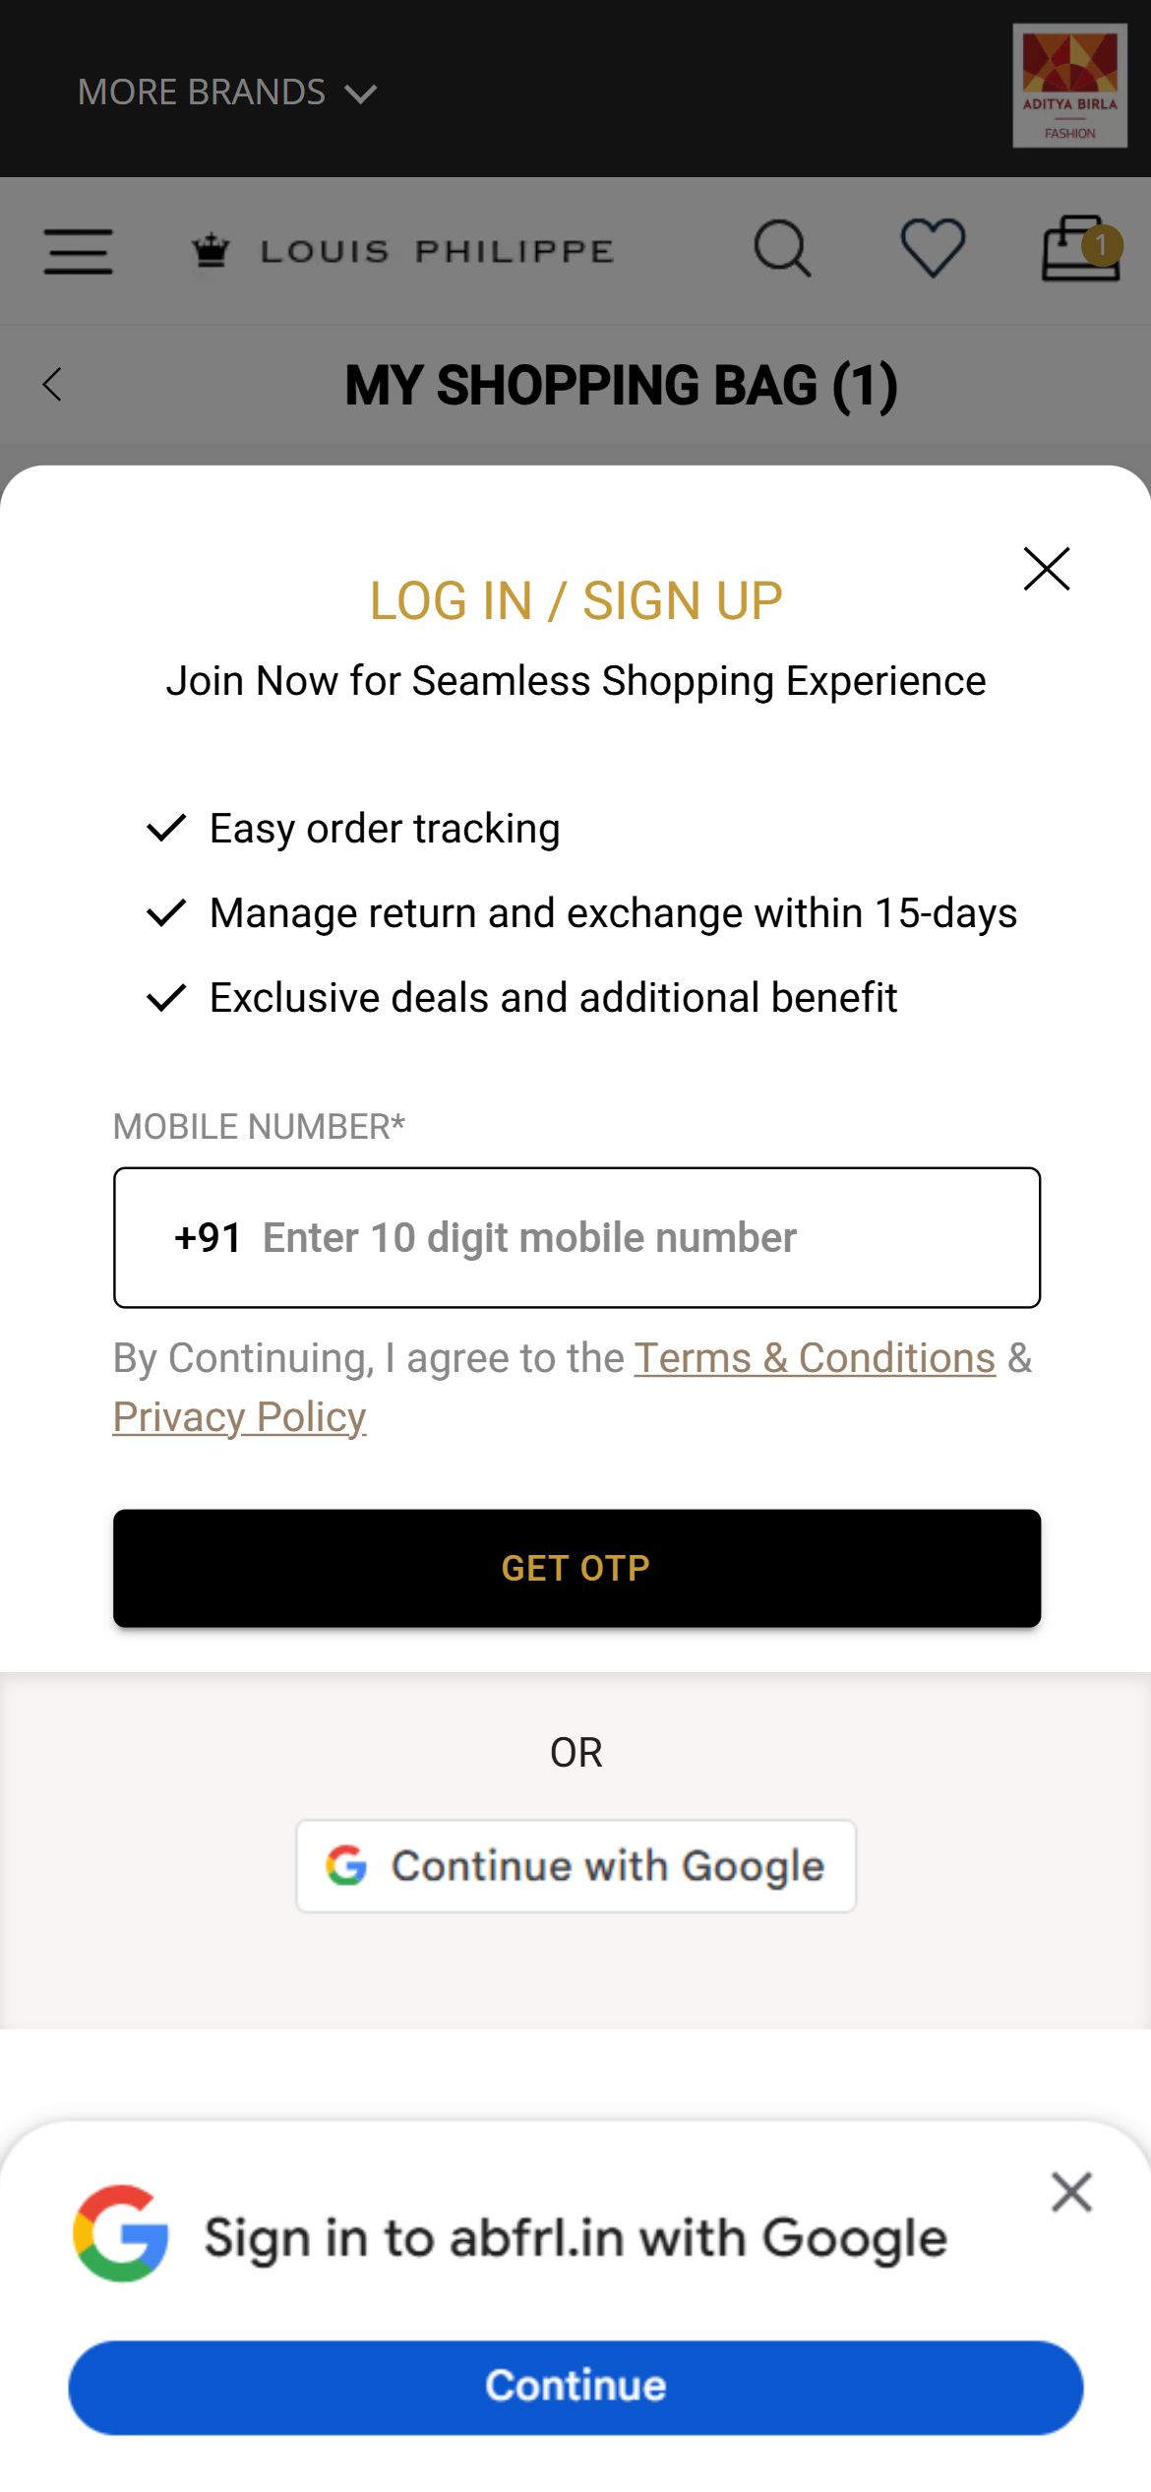1151x2492 pixels.
Task: Click the Google logo in sign-in prompt
Action: click(x=121, y=2234)
